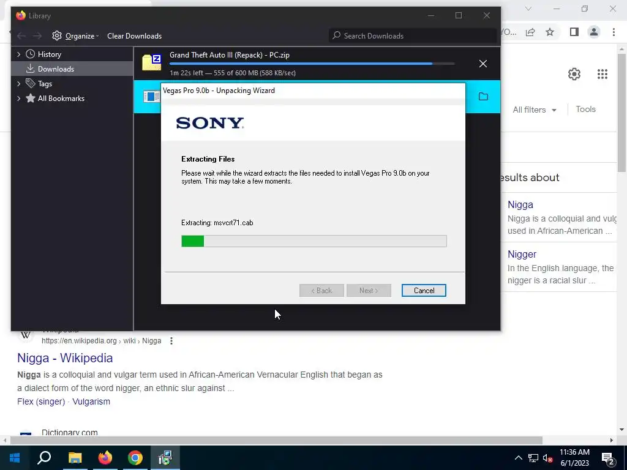
Task: Open the Chrome profile avatar
Action: tap(594, 32)
